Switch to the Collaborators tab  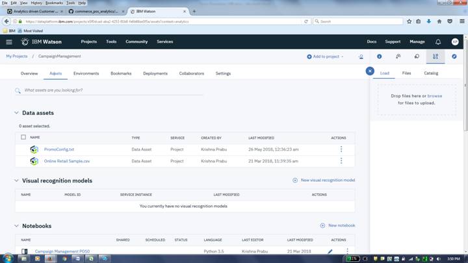(191, 73)
